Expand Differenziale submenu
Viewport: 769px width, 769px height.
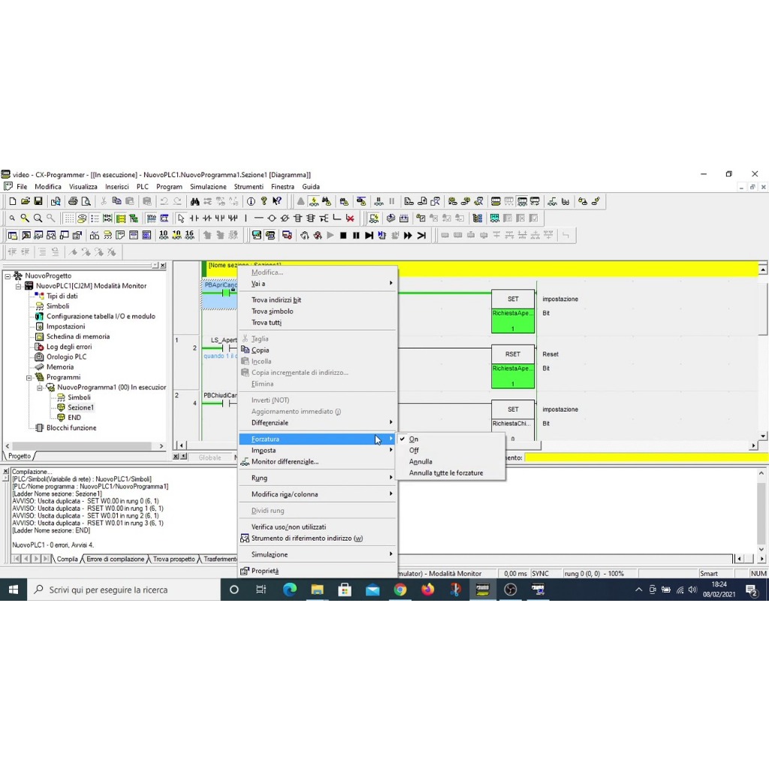[x=391, y=422]
